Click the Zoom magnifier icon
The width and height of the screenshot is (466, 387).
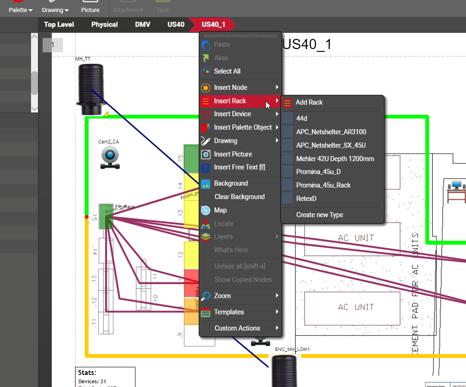(x=206, y=296)
